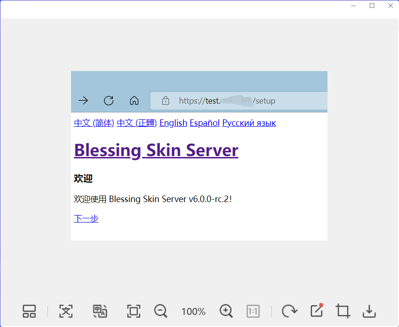Click the browser refresh icon
The image size is (399, 327).
108,101
